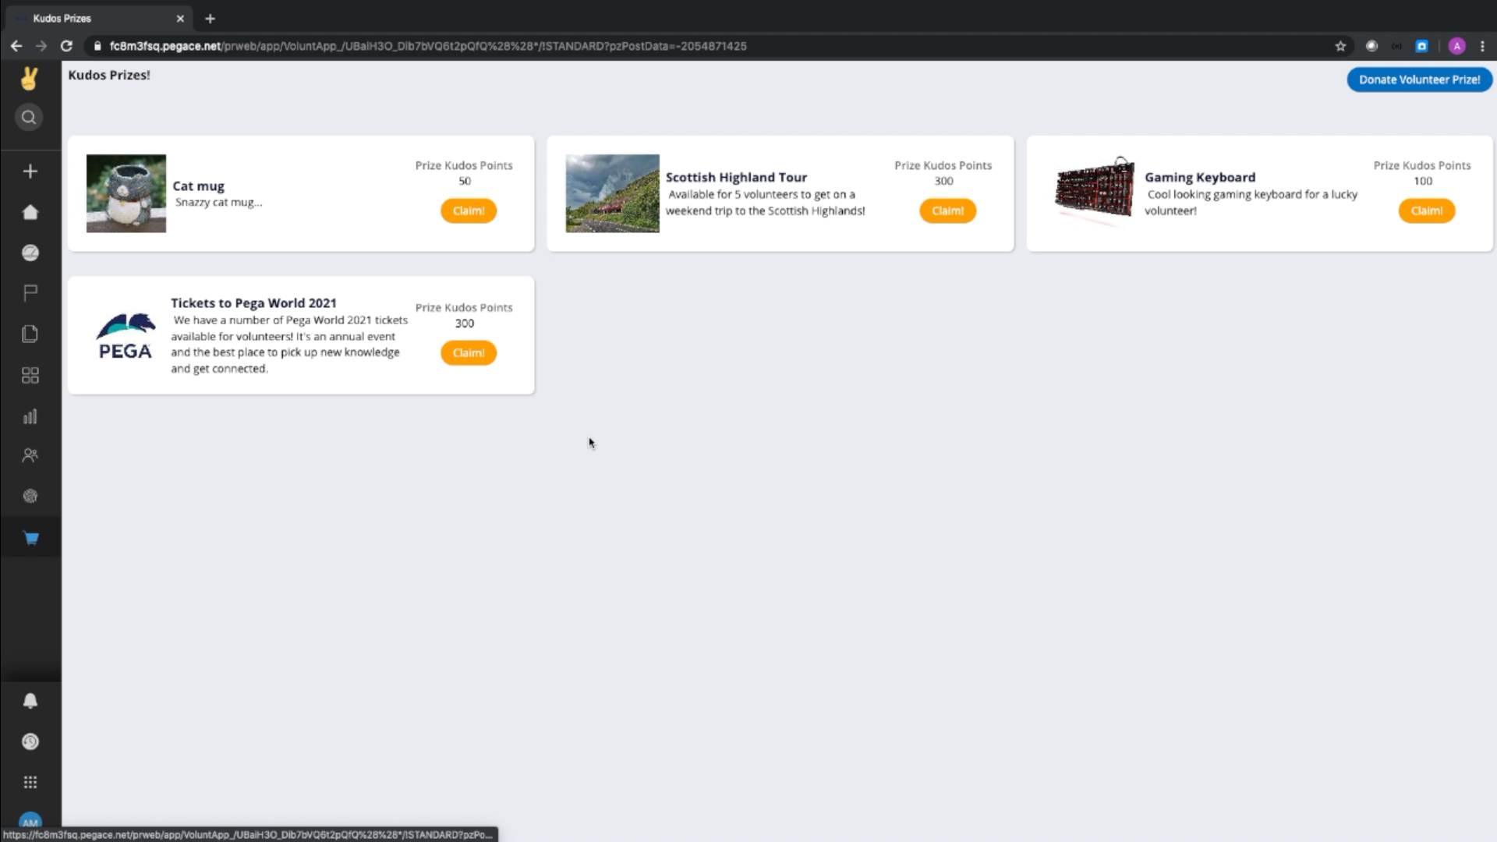Click the flag icon in the sidebar
This screenshot has height=842, width=1497.
[30, 293]
